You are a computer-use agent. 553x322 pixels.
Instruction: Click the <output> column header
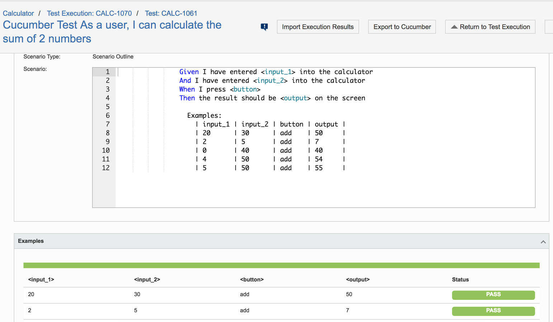pos(358,280)
